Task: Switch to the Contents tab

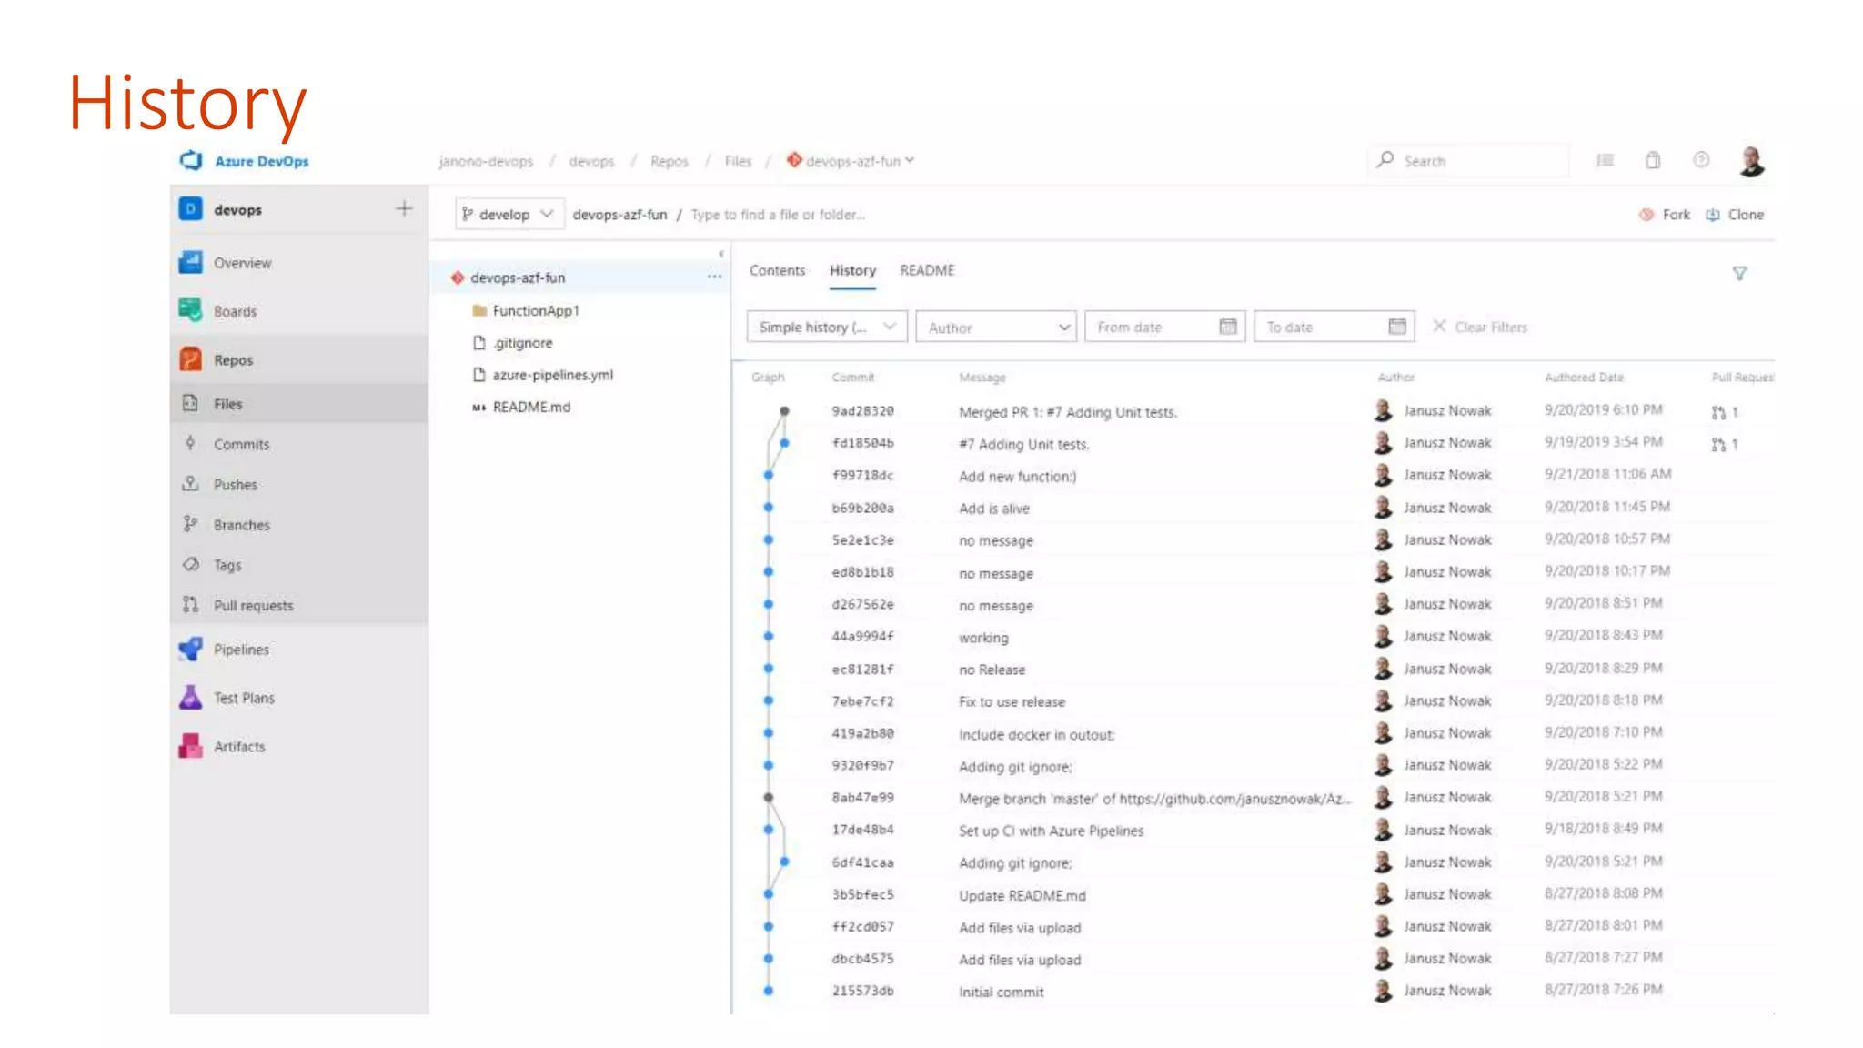Action: click(777, 270)
